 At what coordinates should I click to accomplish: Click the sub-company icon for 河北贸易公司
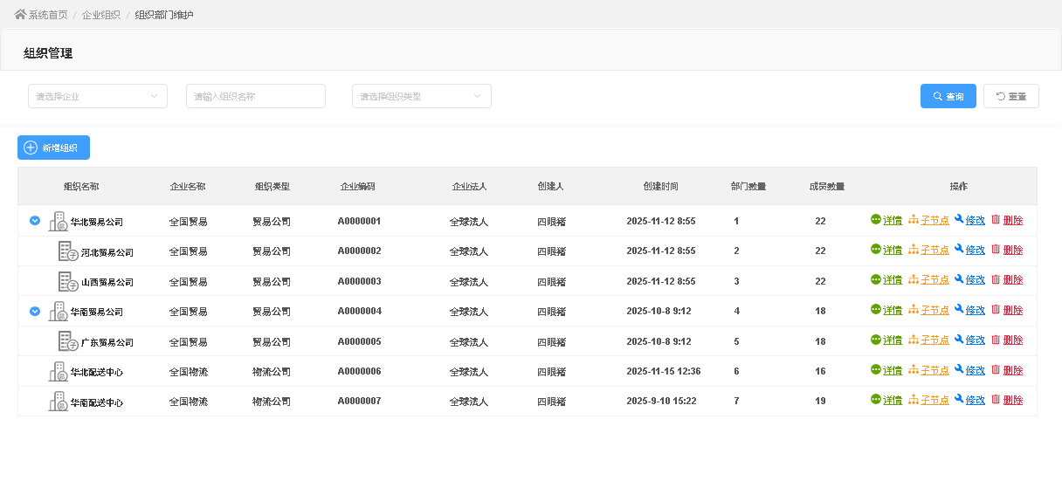68,251
